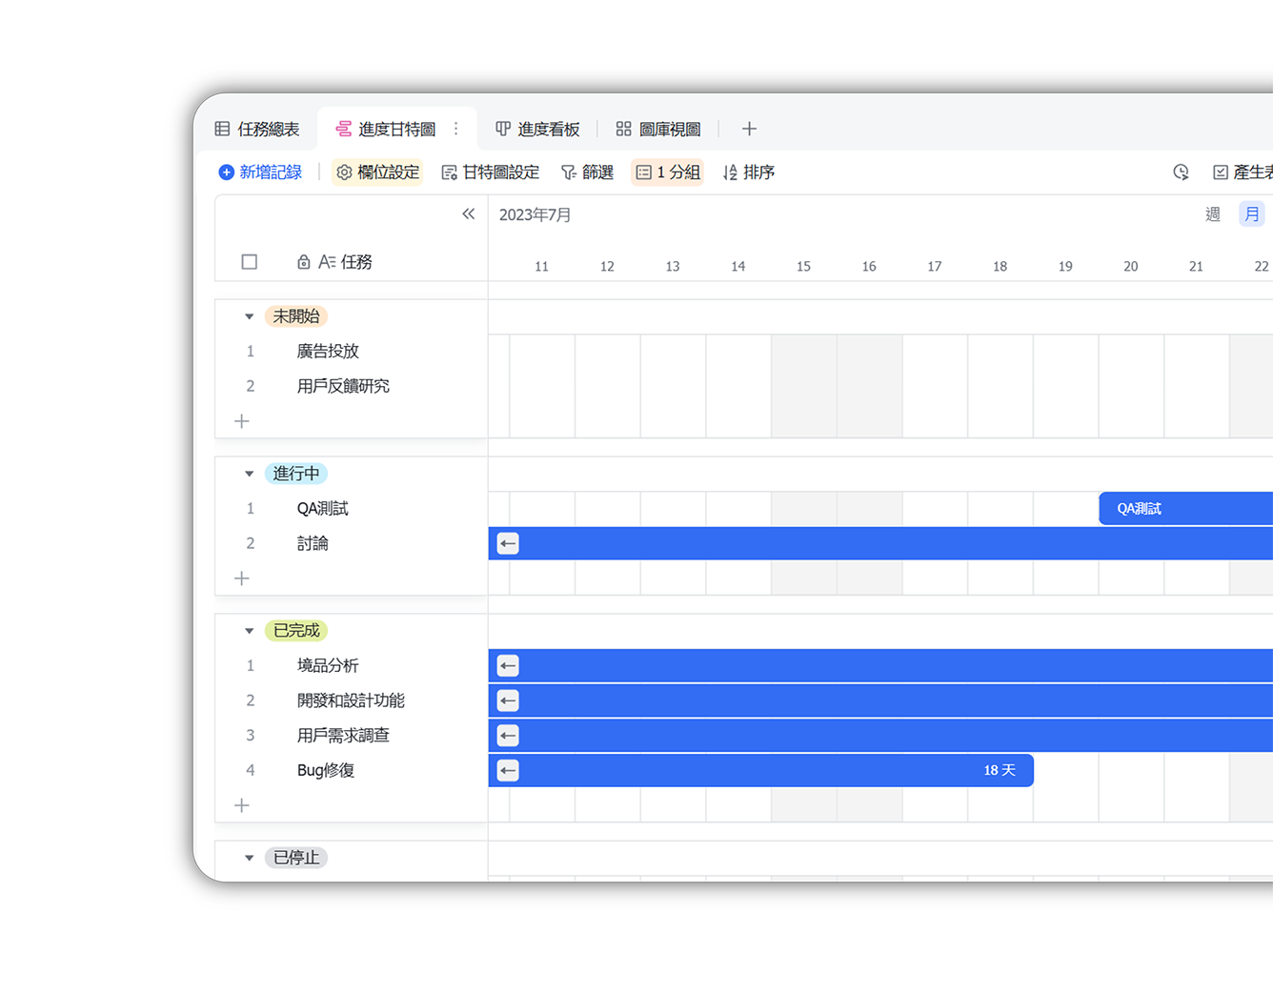The height and width of the screenshot is (994, 1273).
Task: Jump to start of 開發和設計功能 bar
Action: coord(508,700)
